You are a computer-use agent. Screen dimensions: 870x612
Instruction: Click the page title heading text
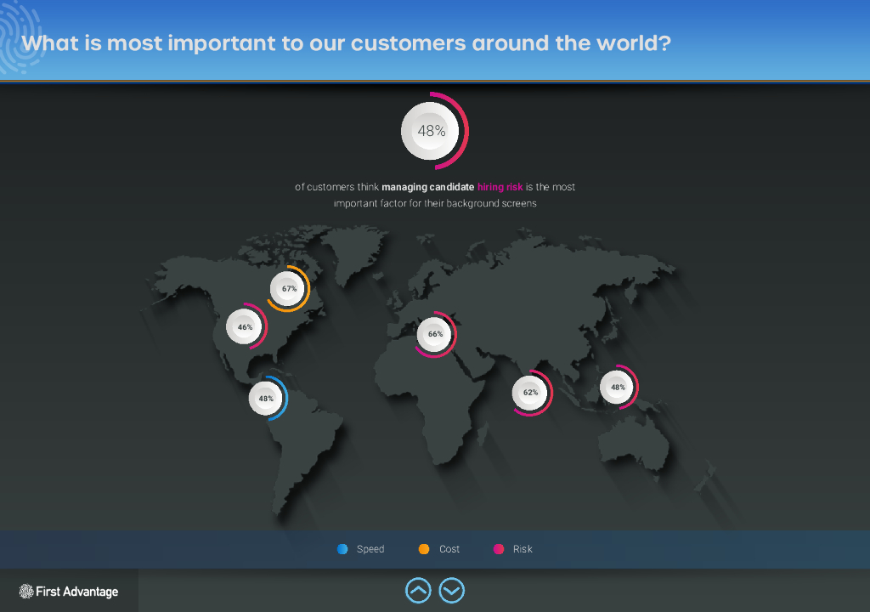346,42
